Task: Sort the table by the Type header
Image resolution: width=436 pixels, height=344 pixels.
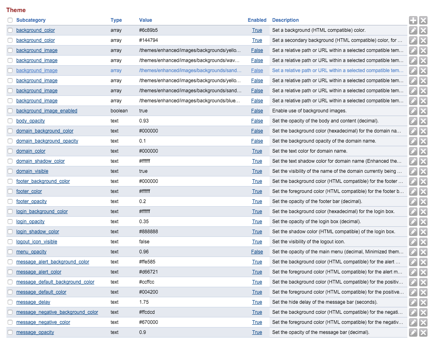Action: click(x=116, y=20)
